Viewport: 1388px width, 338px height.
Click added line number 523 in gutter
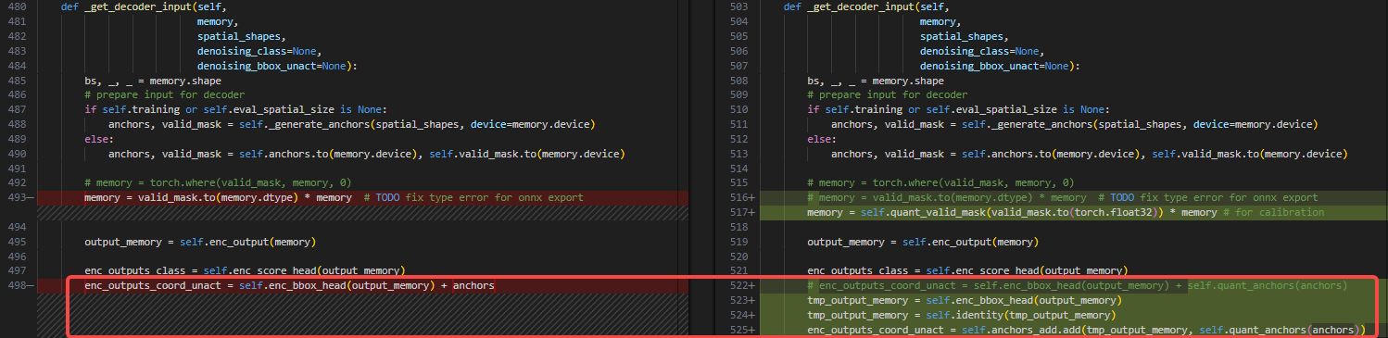point(738,300)
